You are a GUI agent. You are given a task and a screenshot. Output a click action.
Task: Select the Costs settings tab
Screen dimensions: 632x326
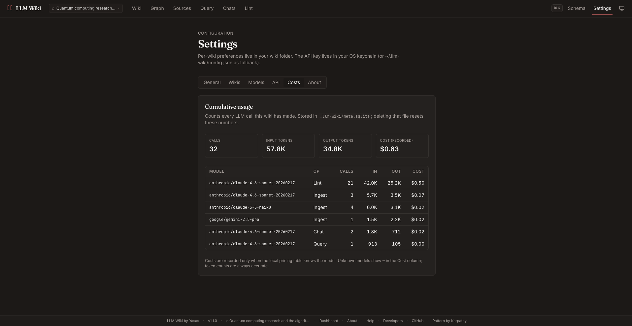294,82
